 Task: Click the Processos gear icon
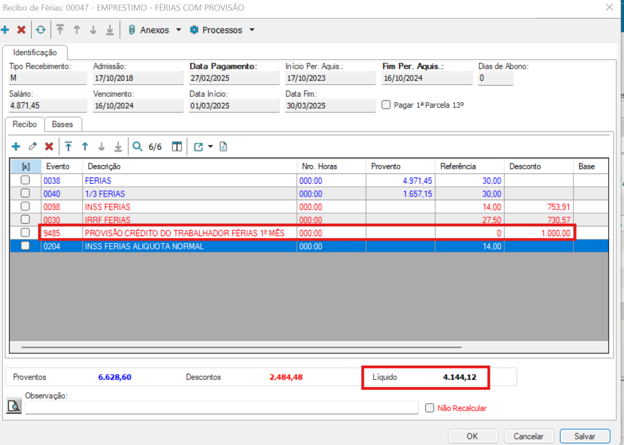(194, 30)
